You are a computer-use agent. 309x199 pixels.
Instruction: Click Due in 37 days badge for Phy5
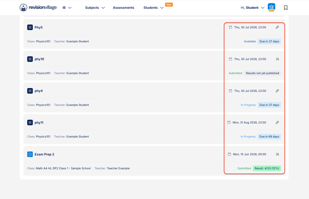click(x=269, y=41)
